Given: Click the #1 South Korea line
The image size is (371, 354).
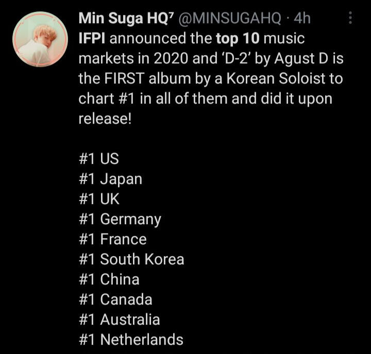Looking at the screenshot, I should 131,259.
